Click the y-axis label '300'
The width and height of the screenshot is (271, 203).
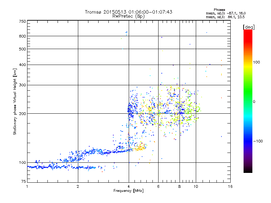pyautogui.click(x=22, y=85)
